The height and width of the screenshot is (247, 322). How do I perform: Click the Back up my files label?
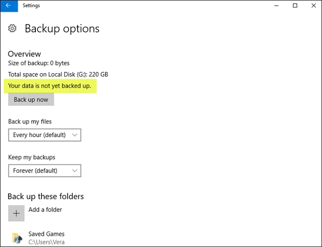pos(30,121)
